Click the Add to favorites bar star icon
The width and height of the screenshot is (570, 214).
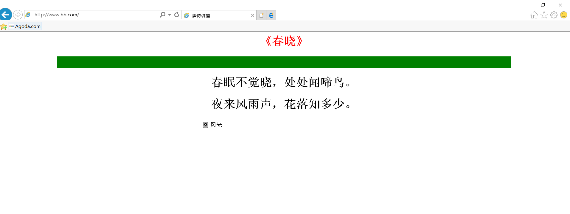(x=4, y=26)
